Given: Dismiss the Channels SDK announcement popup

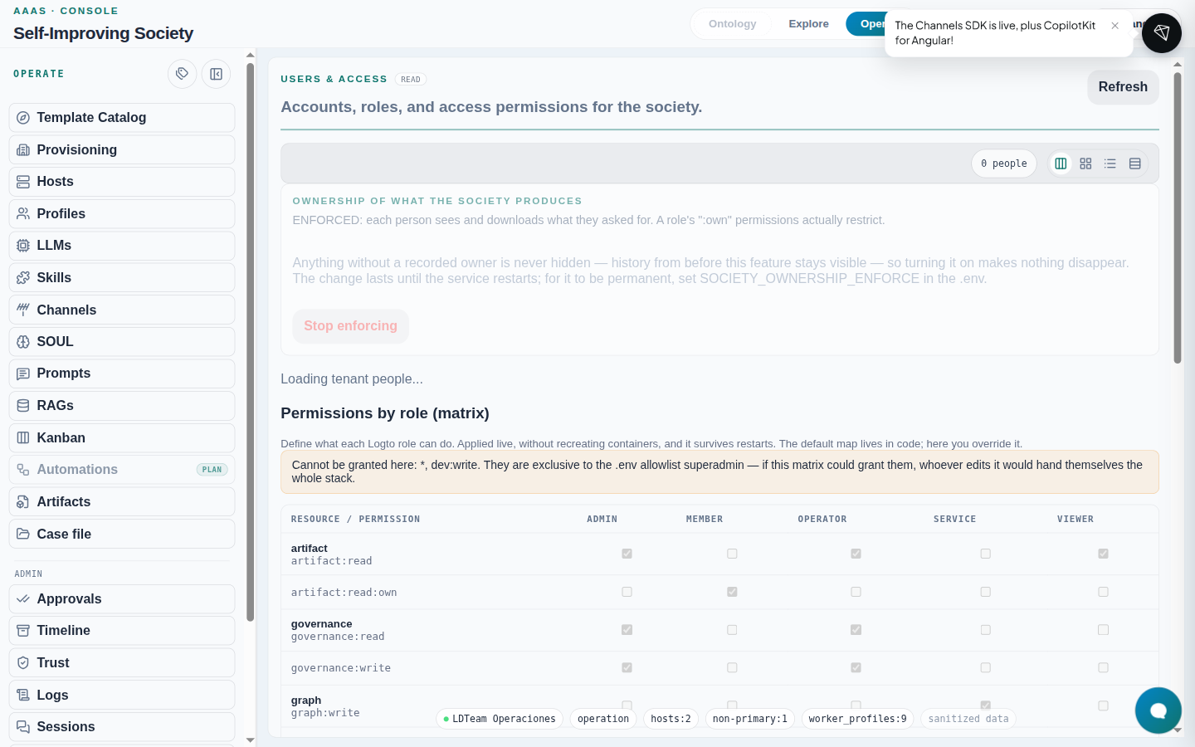Looking at the screenshot, I should 1115,26.
